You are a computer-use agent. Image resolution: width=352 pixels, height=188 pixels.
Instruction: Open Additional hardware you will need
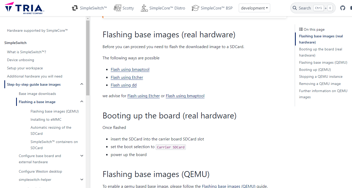coord(35,76)
